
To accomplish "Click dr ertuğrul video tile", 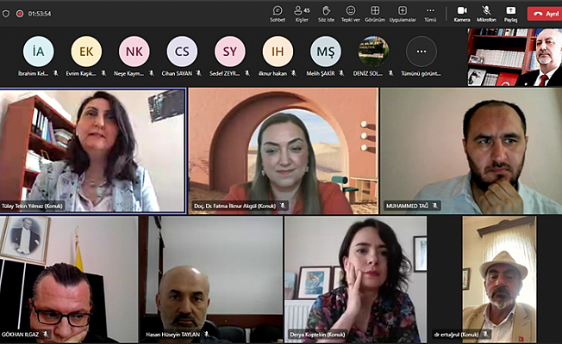I will click(x=499, y=279).
